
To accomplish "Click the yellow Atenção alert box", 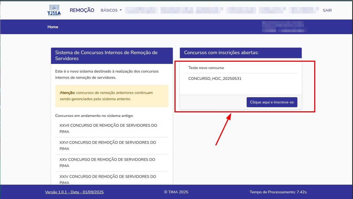I will tap(112, 96).
